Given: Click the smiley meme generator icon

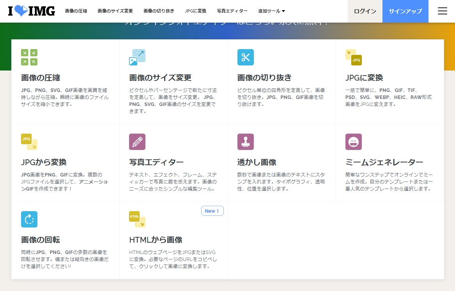Looking at the screenshot, I should pyautogui.click(x=354, y=142).
